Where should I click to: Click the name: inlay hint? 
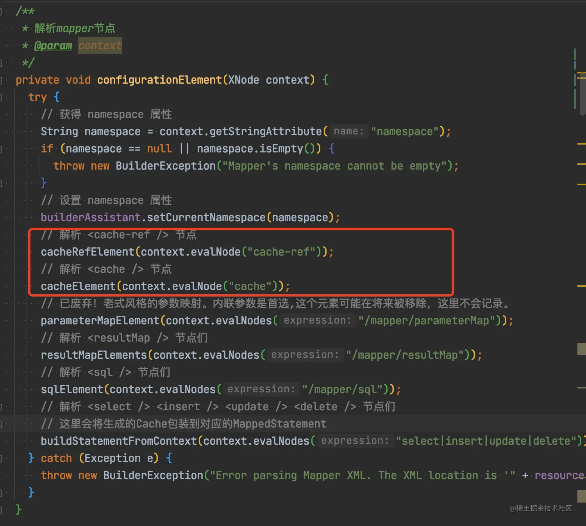click(x=349, y=131)
